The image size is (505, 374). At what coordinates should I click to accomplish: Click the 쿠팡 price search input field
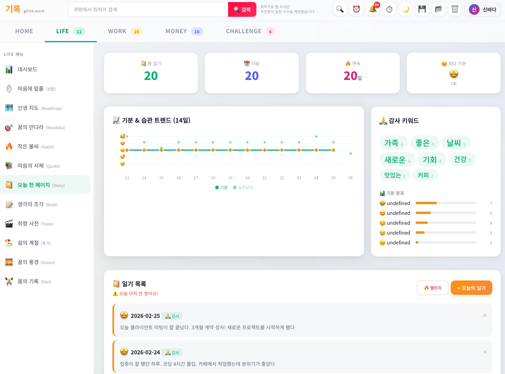148,9
